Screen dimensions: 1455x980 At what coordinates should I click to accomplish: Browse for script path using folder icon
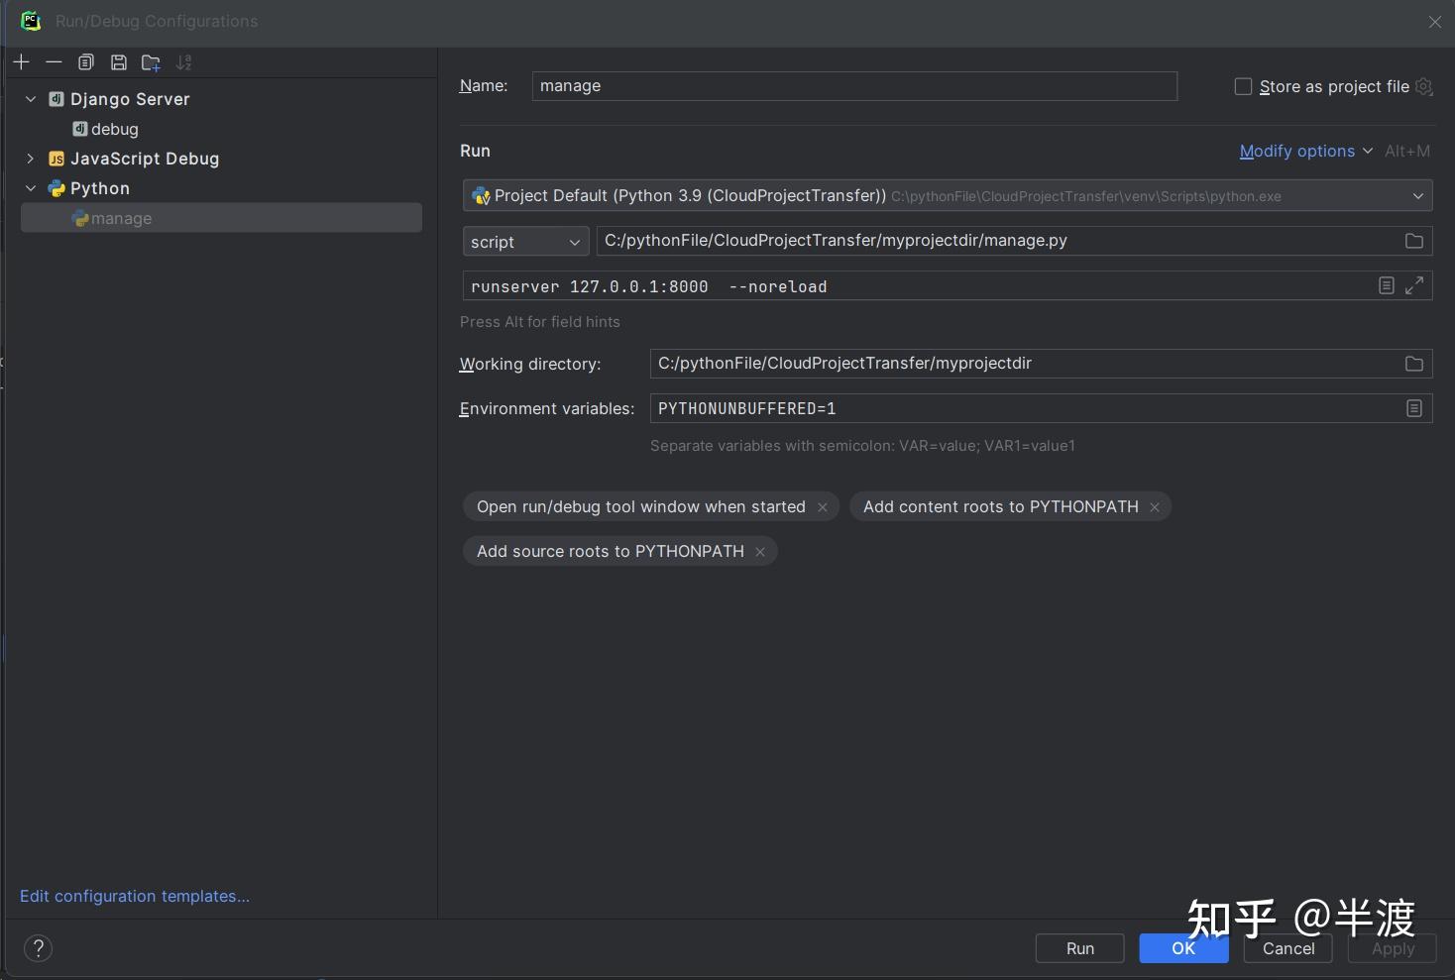1413,241
